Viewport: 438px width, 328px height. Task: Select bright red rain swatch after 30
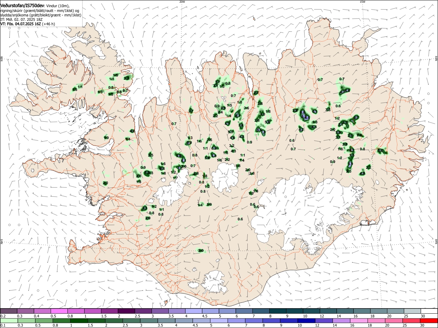pos(429,321)
